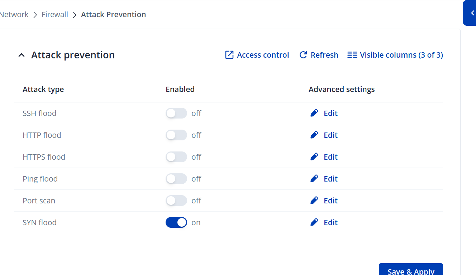This screenshot has height=275, width=476.
Task: Click the pencil icon for SYN flood
Action: [314, 222]
